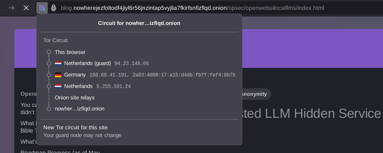Click the Netherlands (guard) relay label
383x153 pixels.
pyautogui.click(x=87, y=63)
